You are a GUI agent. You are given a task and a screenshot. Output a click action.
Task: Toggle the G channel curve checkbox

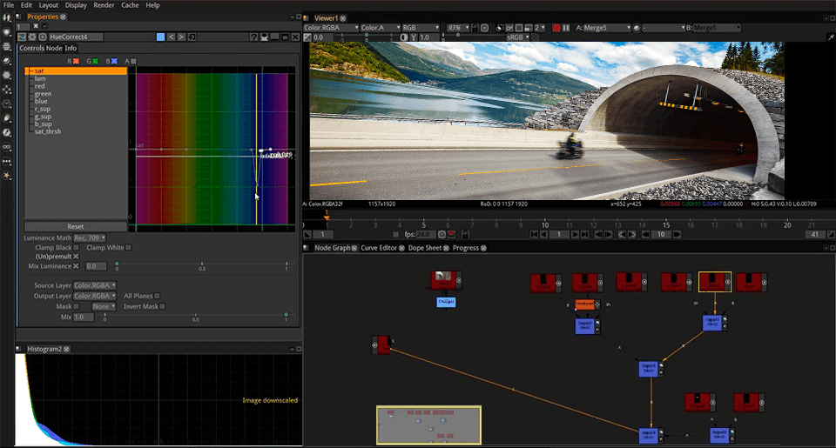[x=95, y=61]
